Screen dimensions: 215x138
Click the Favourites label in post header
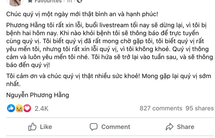pos(49,1)
